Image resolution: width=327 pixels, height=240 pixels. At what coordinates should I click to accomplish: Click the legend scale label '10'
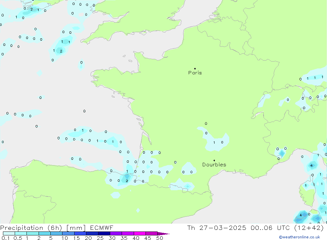click(65, 238)
